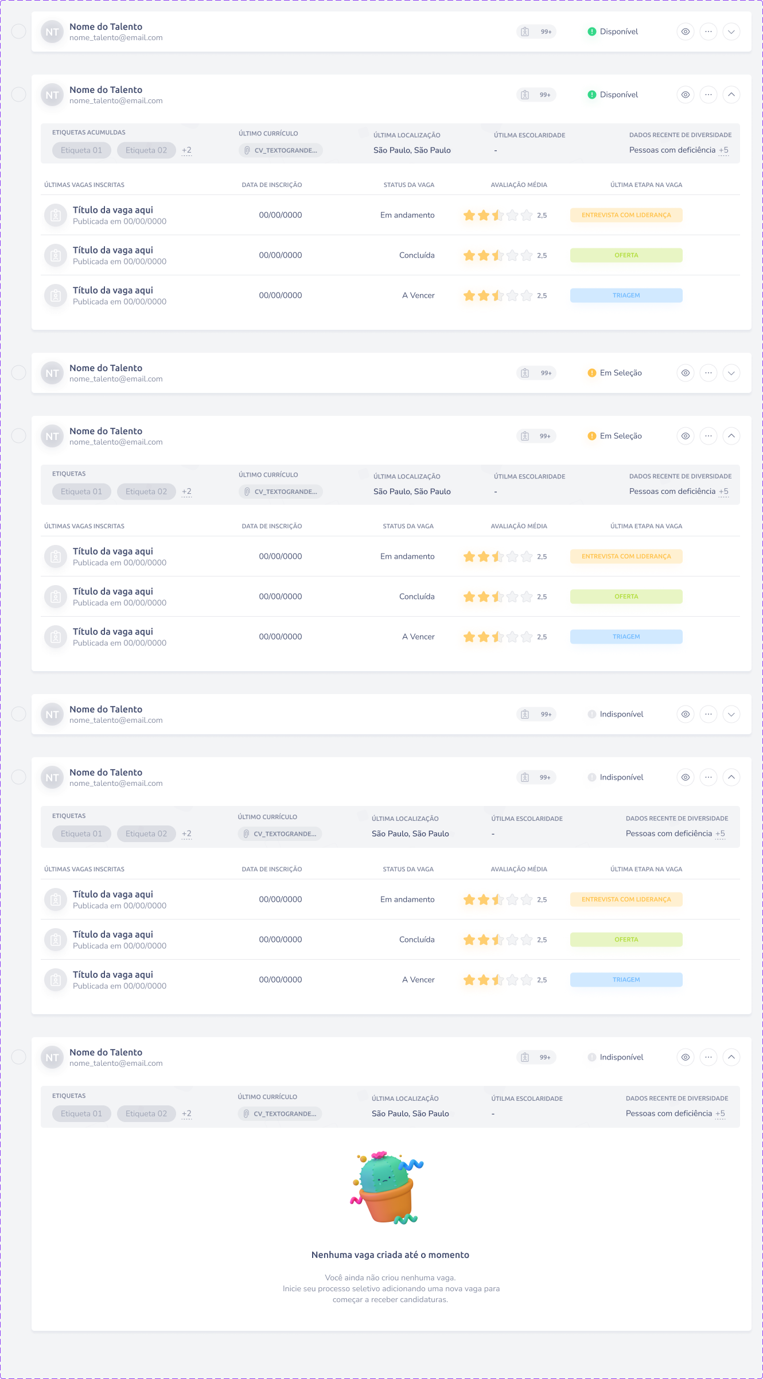
Task: Collapse the talent card showing the cactus illustration
Action: (731, 1057)
